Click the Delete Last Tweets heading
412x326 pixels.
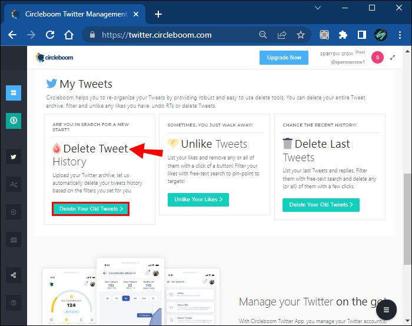[317, 151]
